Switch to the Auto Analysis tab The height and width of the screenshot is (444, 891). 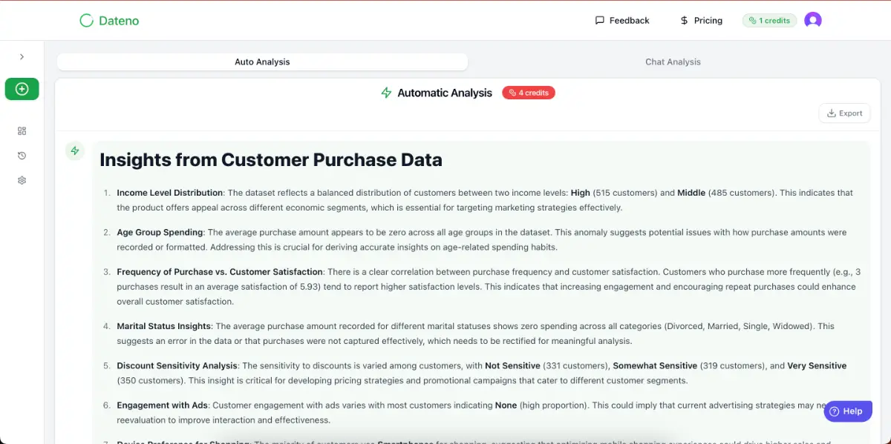click(x=262, y=62)
